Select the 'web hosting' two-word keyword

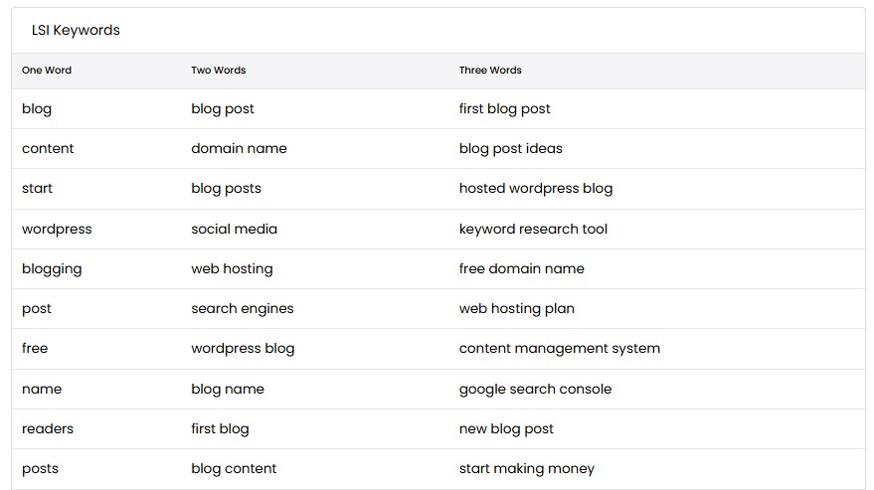tap(232, 269)
